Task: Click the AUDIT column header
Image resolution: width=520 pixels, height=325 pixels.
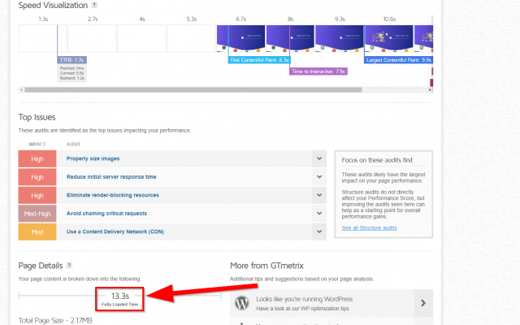Action: (73, 145)
